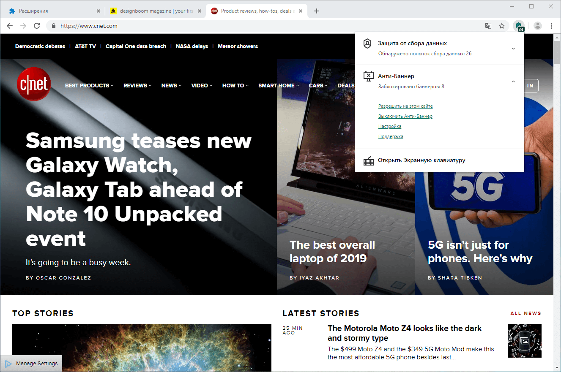Reload the cnet.com page
Viewport: 561px width, 372px height.
[x=37, y=26]
